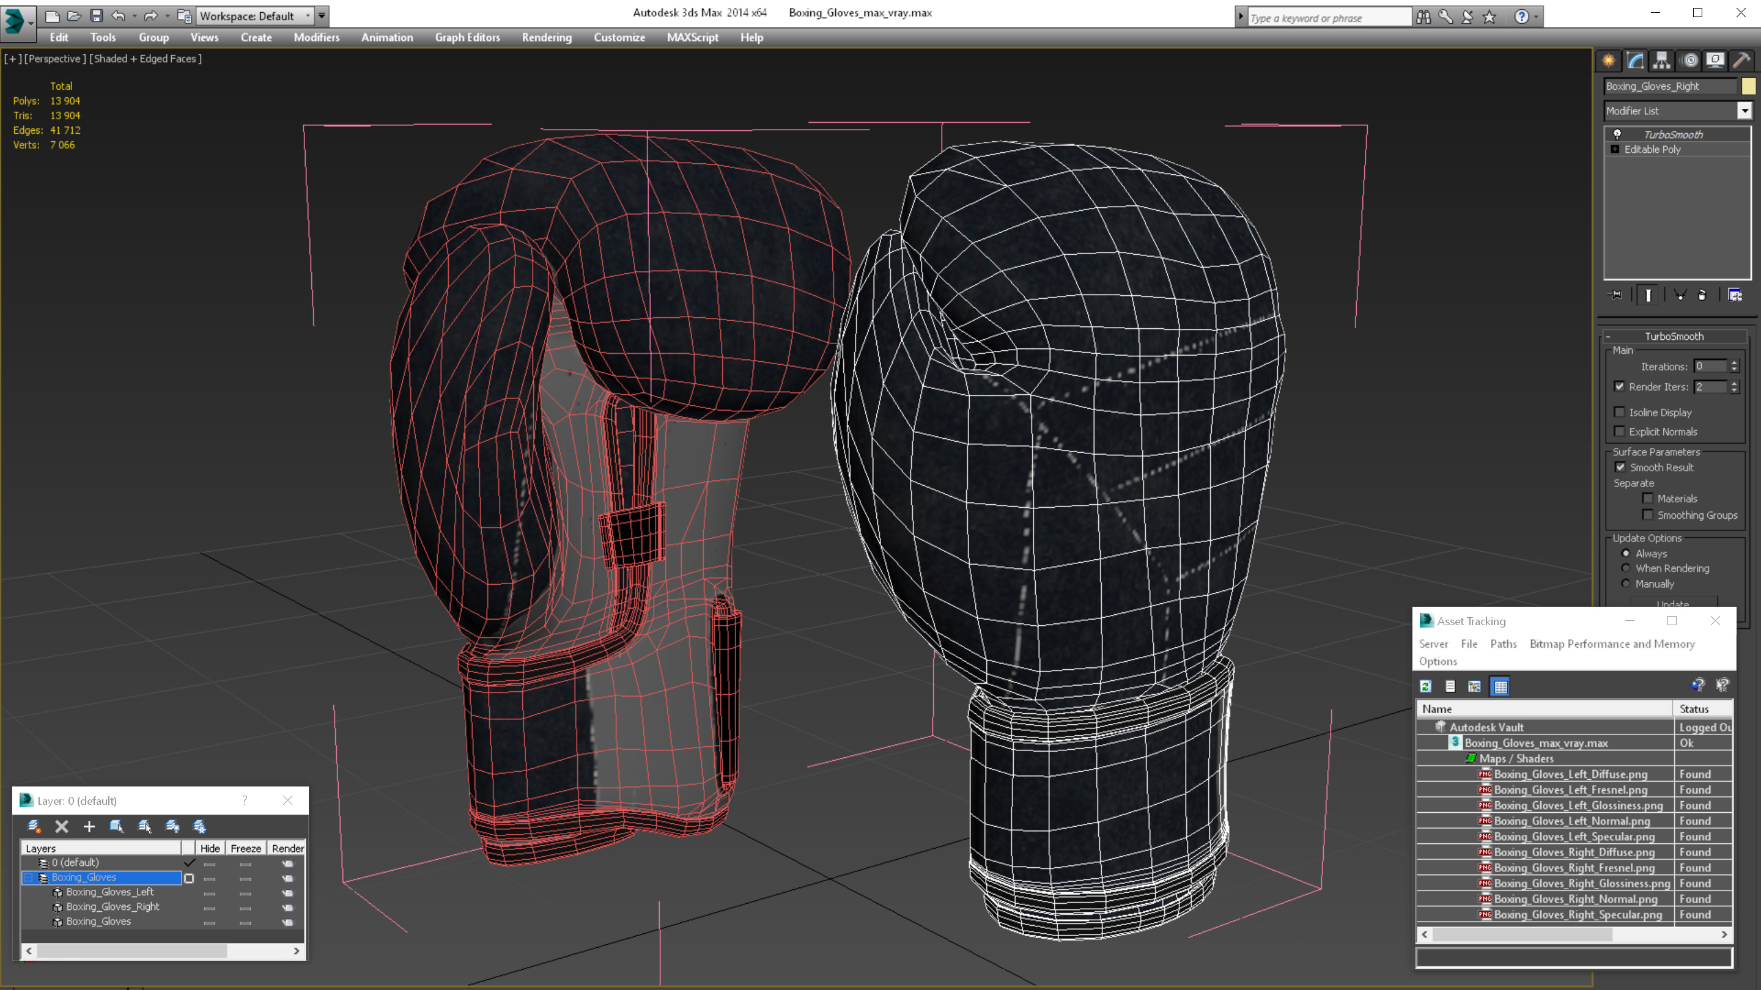Expand the Editable Poly plus box
The image size is (1761, 990).
[1615, 149]
